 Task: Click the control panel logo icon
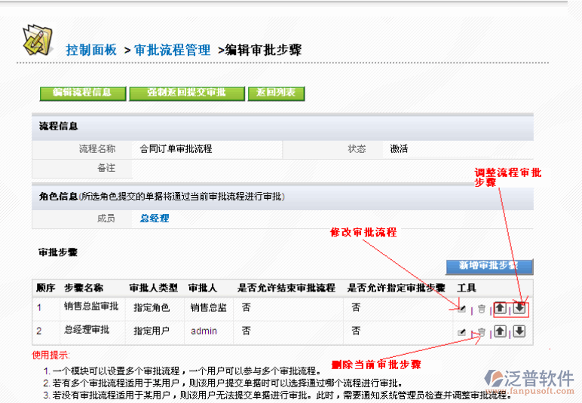tap(37, 41)
